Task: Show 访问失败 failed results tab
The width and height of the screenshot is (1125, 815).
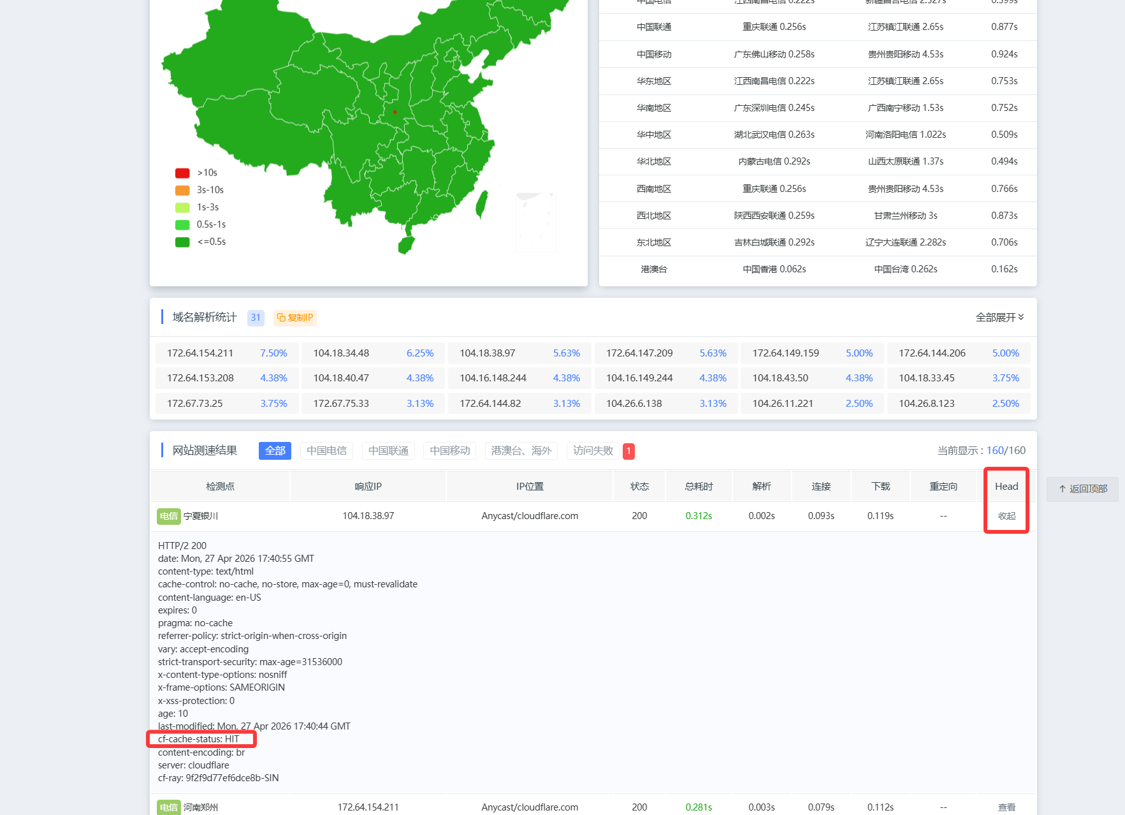Action: pos(593,451)
